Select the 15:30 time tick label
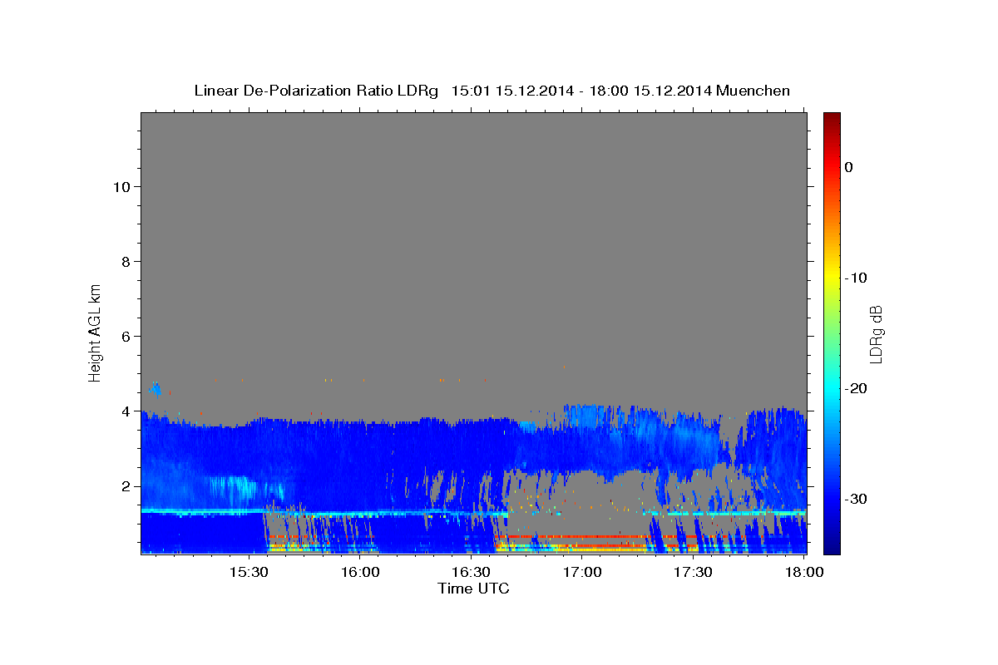Screen dimensions: 998x665 [249, 572]
